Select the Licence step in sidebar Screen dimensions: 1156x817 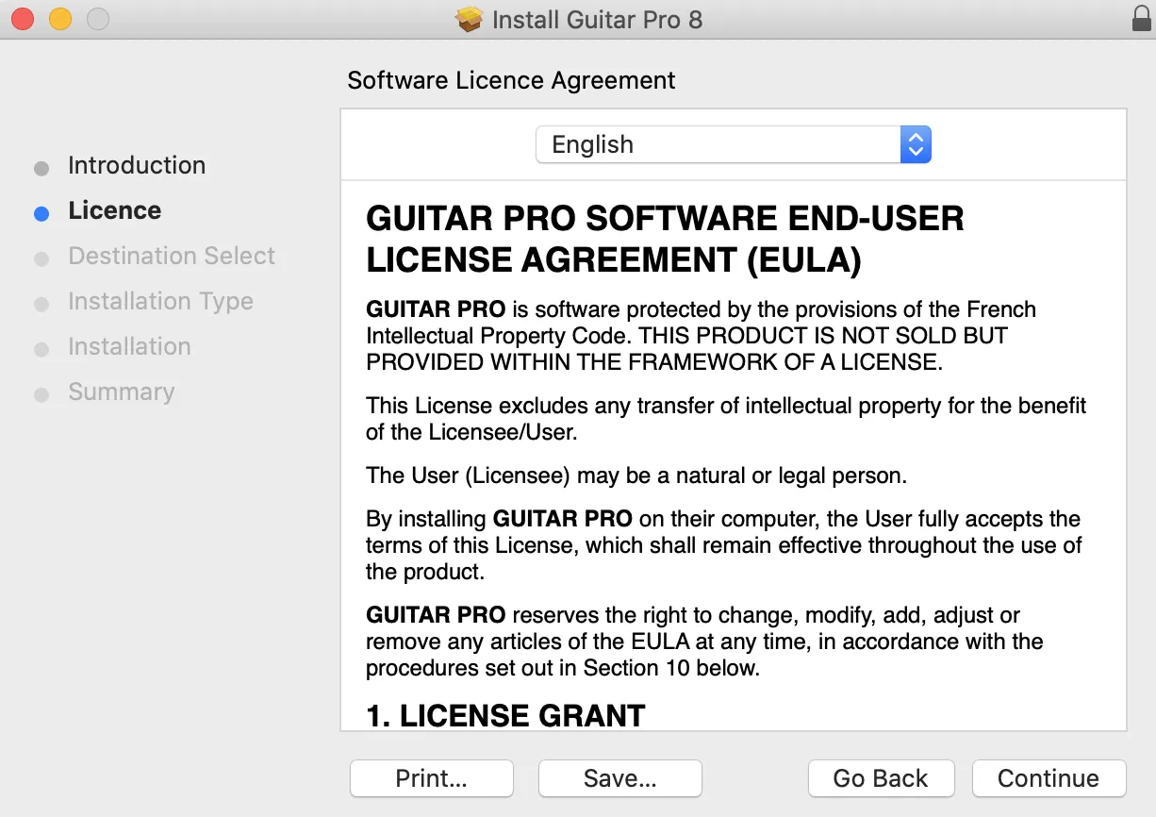[115, 210]
